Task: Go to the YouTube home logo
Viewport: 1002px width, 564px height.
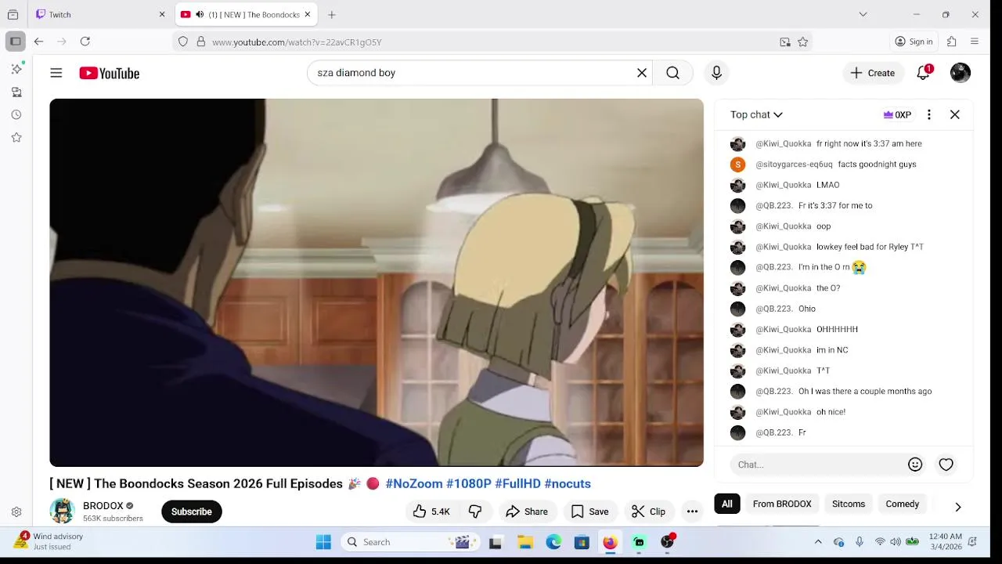Action: (109, 73)
